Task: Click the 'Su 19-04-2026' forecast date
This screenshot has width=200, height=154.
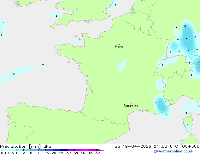Action: [x=133, y=146]
